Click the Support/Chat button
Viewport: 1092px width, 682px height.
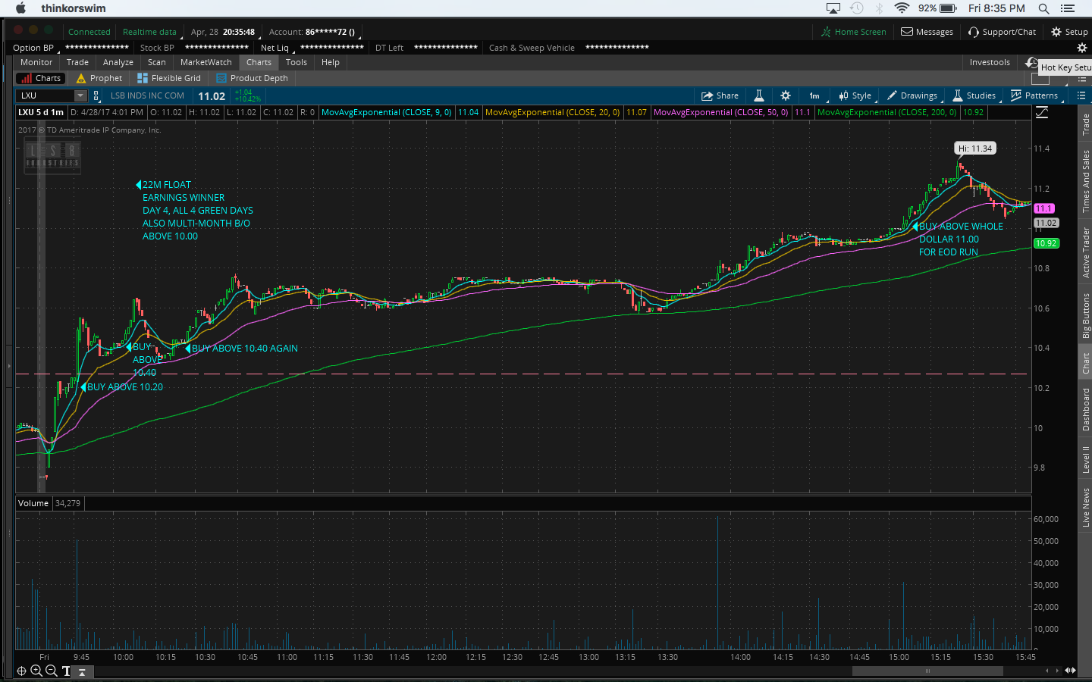pyautogui.click(x=1002, y=32)
